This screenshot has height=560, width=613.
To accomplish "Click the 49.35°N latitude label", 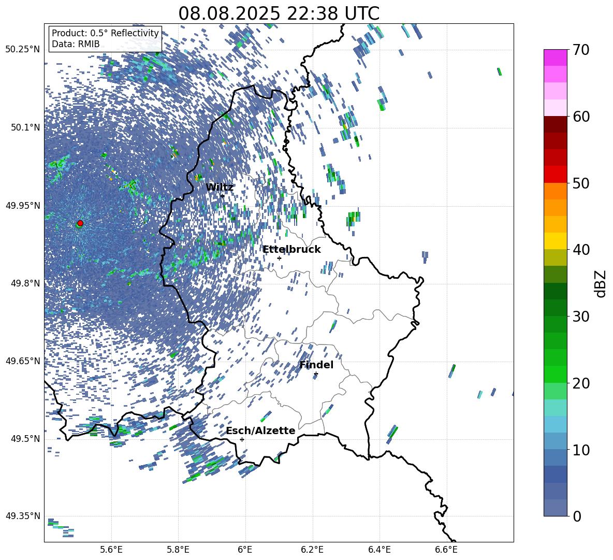I will [23, 516].
